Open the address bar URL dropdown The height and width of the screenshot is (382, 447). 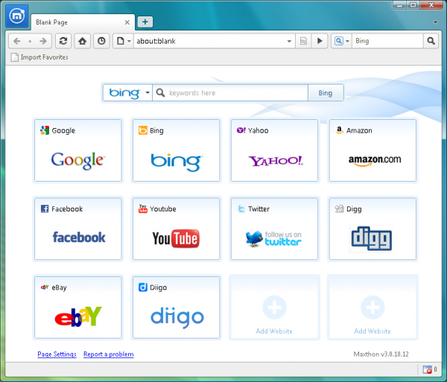(x=289, y=41)
